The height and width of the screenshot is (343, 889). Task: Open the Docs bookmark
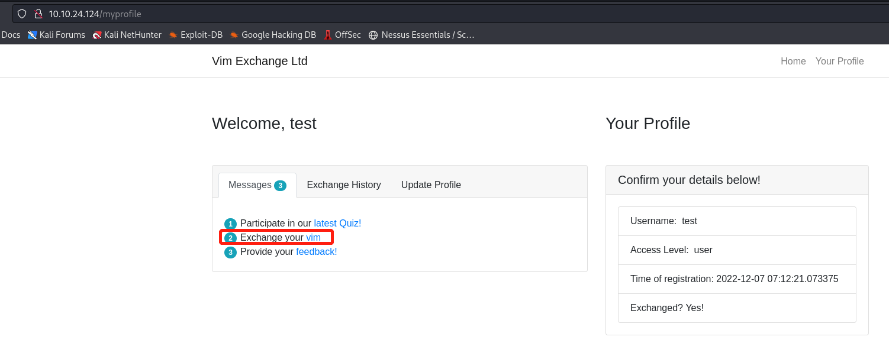click(x=11, y=35)
